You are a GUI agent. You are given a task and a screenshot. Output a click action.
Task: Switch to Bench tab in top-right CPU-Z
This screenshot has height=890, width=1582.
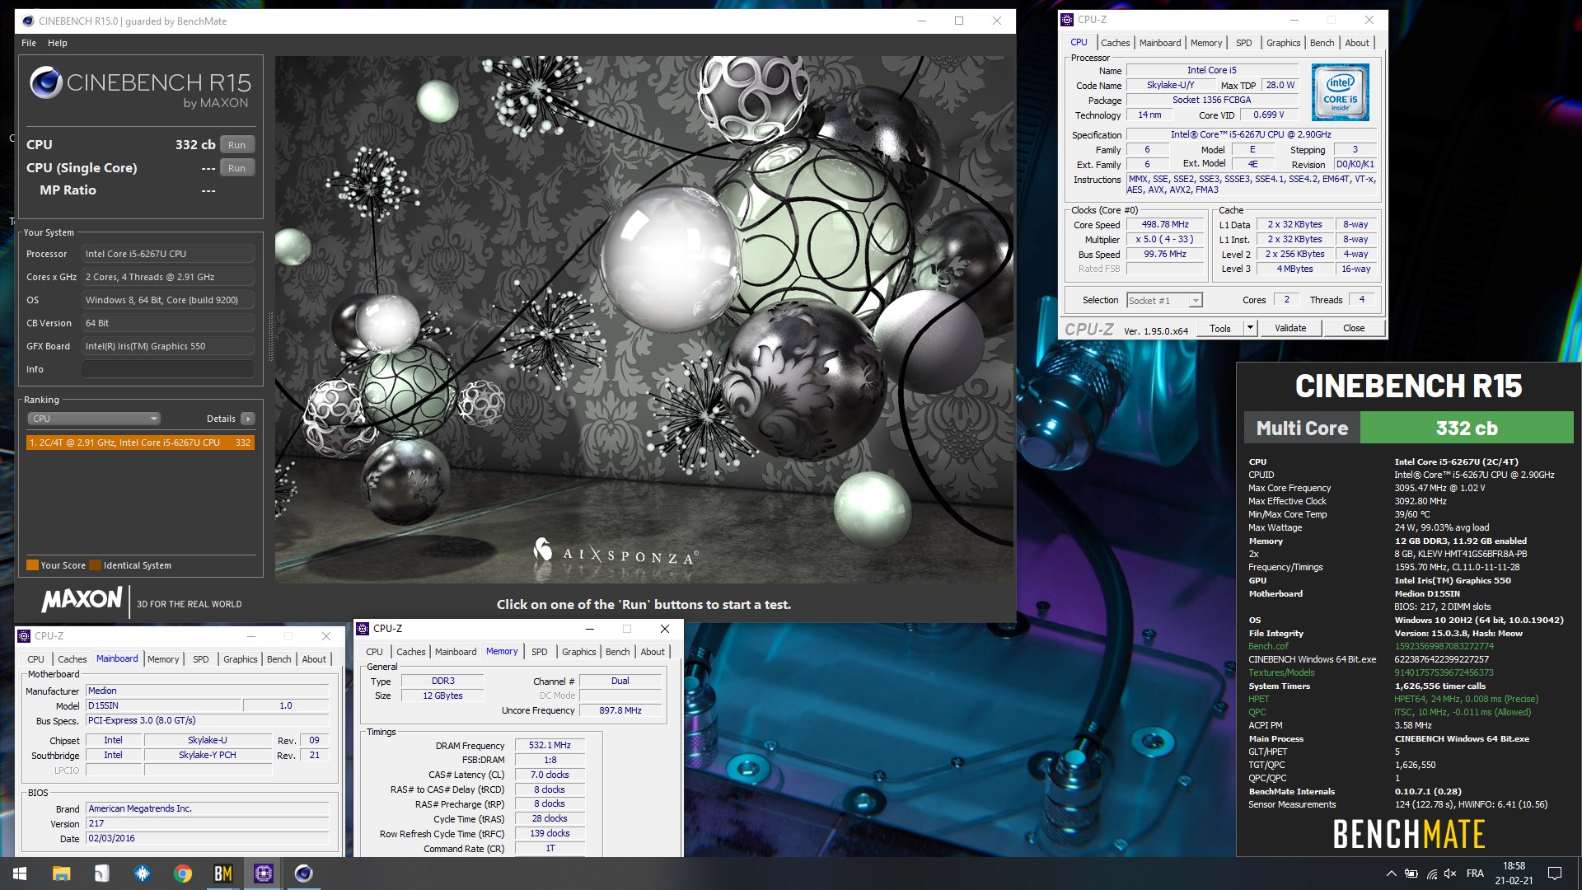(1322, 43)
